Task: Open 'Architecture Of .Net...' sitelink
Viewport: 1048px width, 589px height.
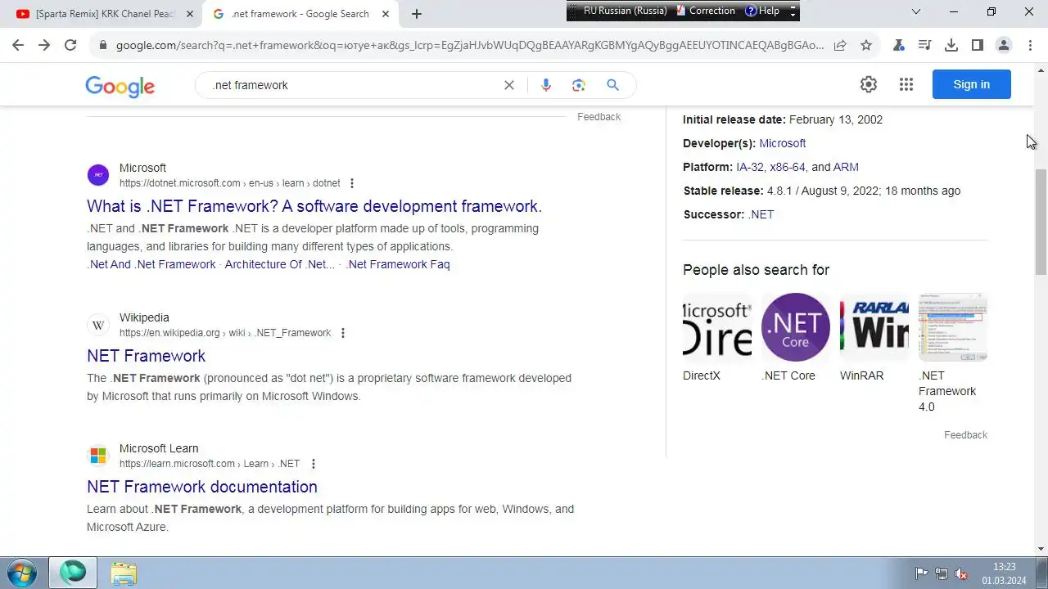Action: 280,264
